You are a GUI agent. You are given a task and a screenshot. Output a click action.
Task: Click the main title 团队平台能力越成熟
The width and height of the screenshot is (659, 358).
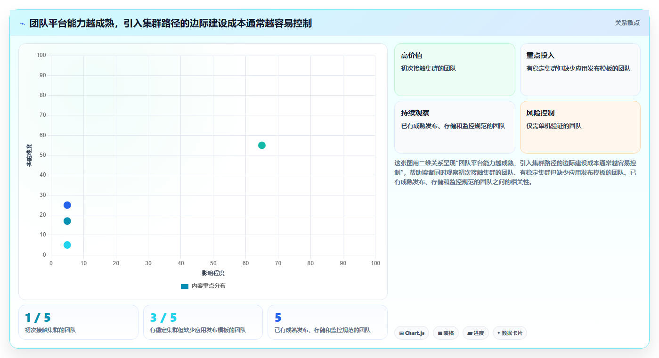171,23
